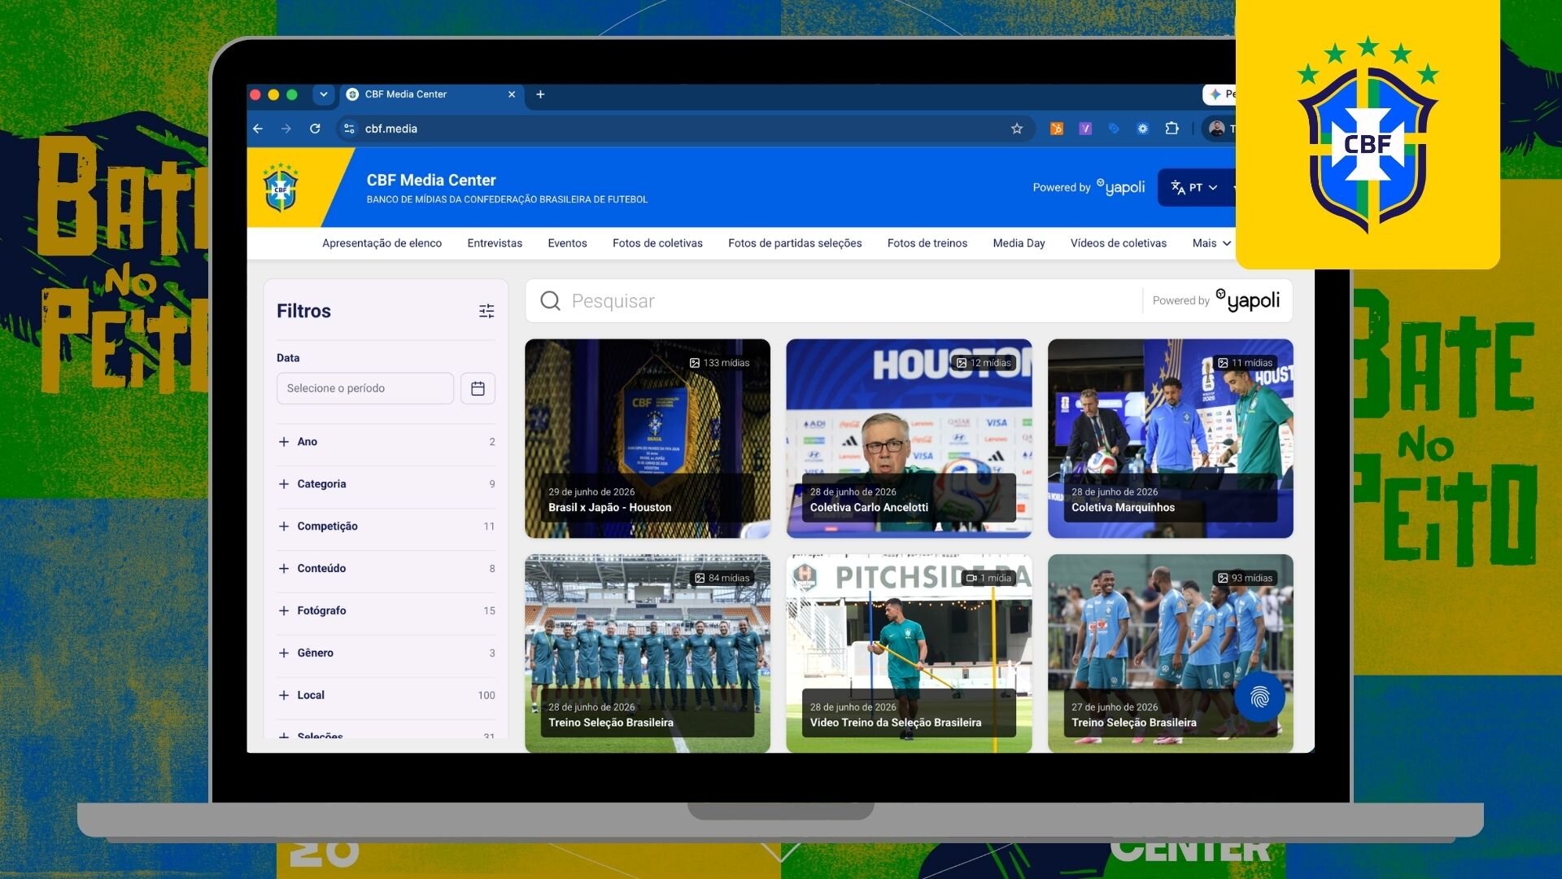Open the calendar date picker icon
The image size is (1562, 879).
pyautogui.click(x=478, y=388)
